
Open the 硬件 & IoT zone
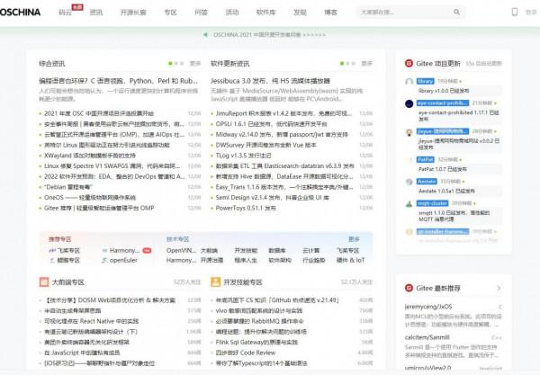(351, 261)
